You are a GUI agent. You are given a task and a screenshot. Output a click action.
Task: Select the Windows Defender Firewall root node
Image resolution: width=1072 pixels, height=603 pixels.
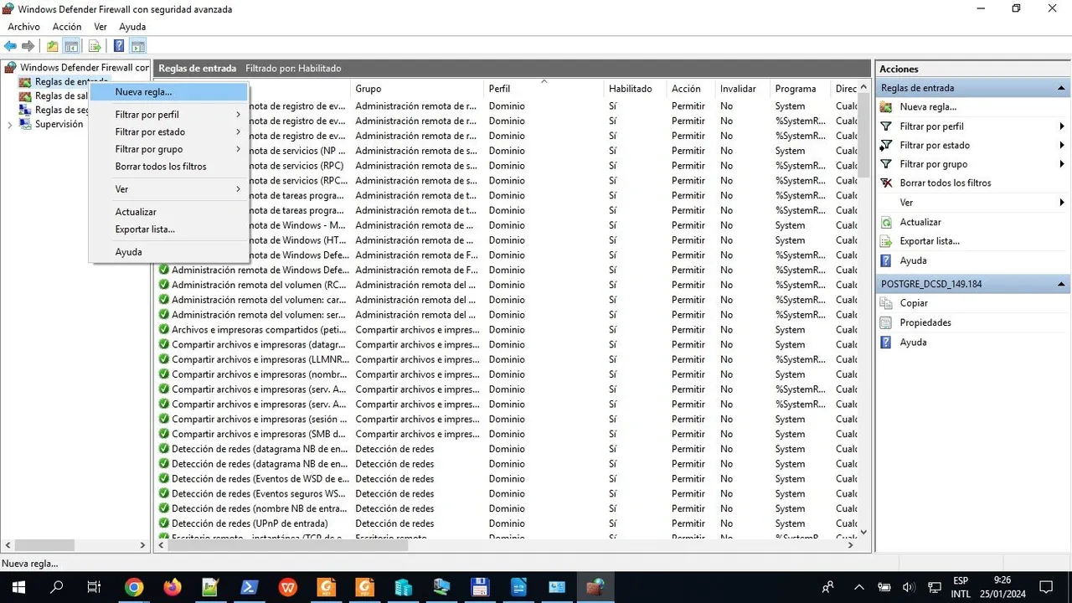pyautogui.click(x=84, y=67)
